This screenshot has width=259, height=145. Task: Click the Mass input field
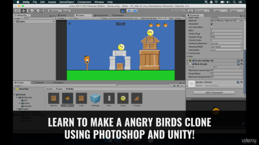[x=226, y=31]
